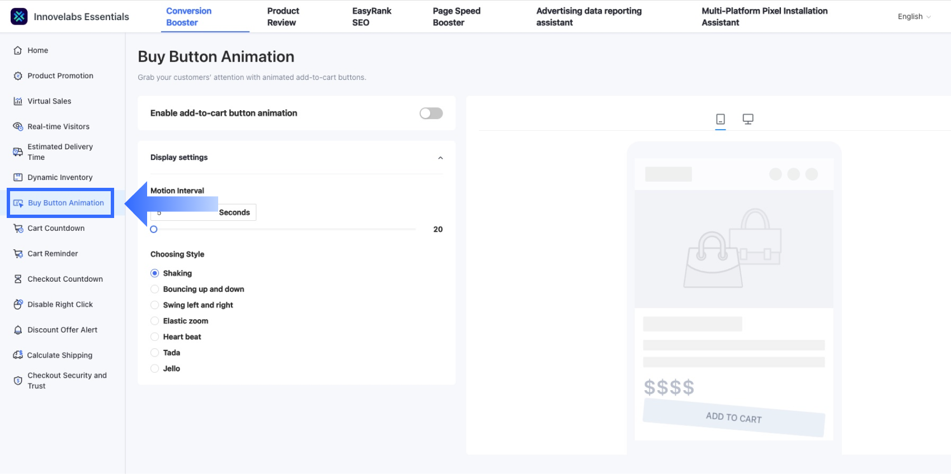
Task: Open the Product Review tab
Action: click(283, 17)
